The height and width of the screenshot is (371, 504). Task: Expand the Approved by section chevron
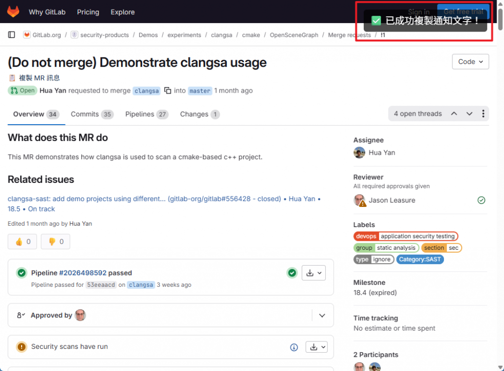click(x=322, y=315)
